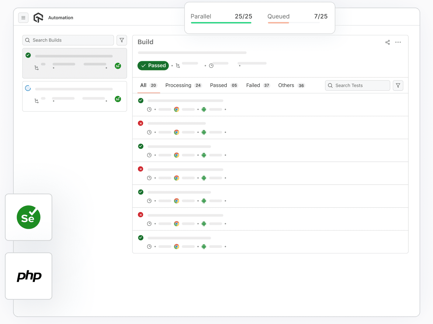Click the red cross icon on a failed test
The width and height of the screenshot is (433, 324).
click(140, 123)
